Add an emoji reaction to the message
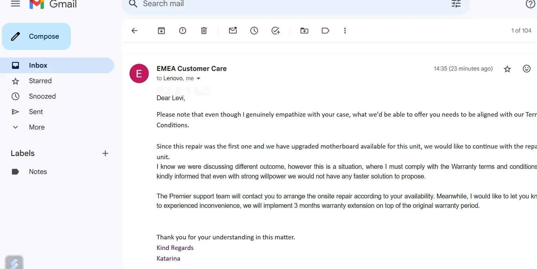537x269 pixels. pos(527,69)
